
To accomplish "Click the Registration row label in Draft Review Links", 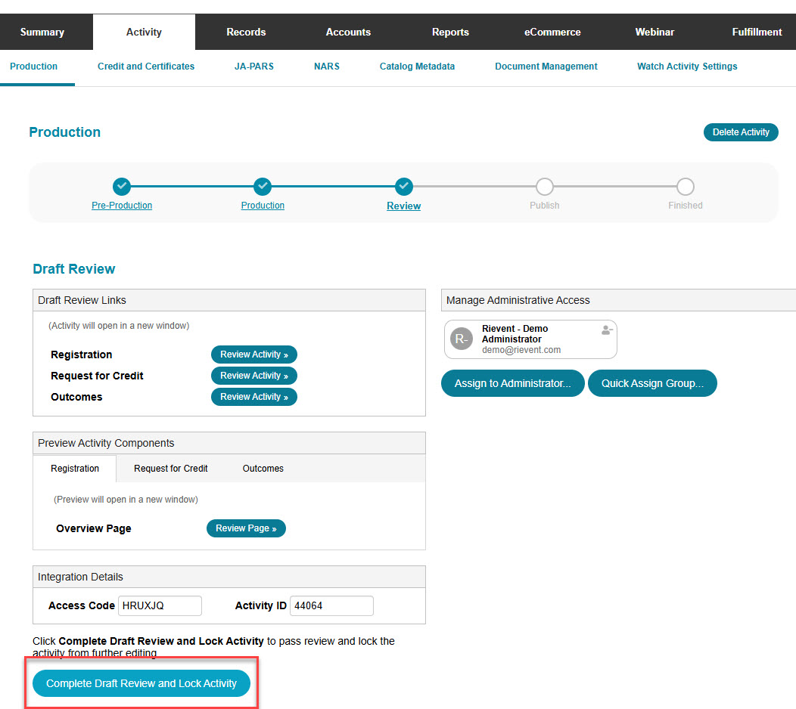I will pos(81,354).
